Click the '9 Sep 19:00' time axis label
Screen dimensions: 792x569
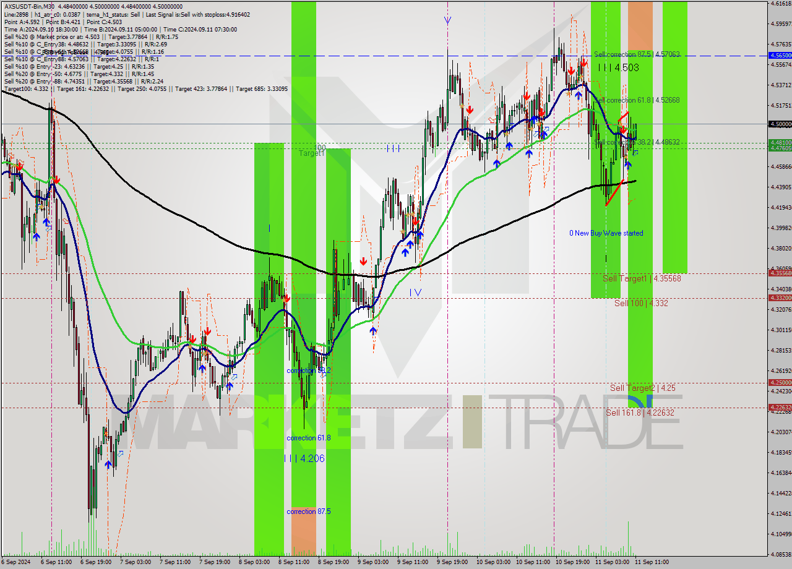(452, 562)
